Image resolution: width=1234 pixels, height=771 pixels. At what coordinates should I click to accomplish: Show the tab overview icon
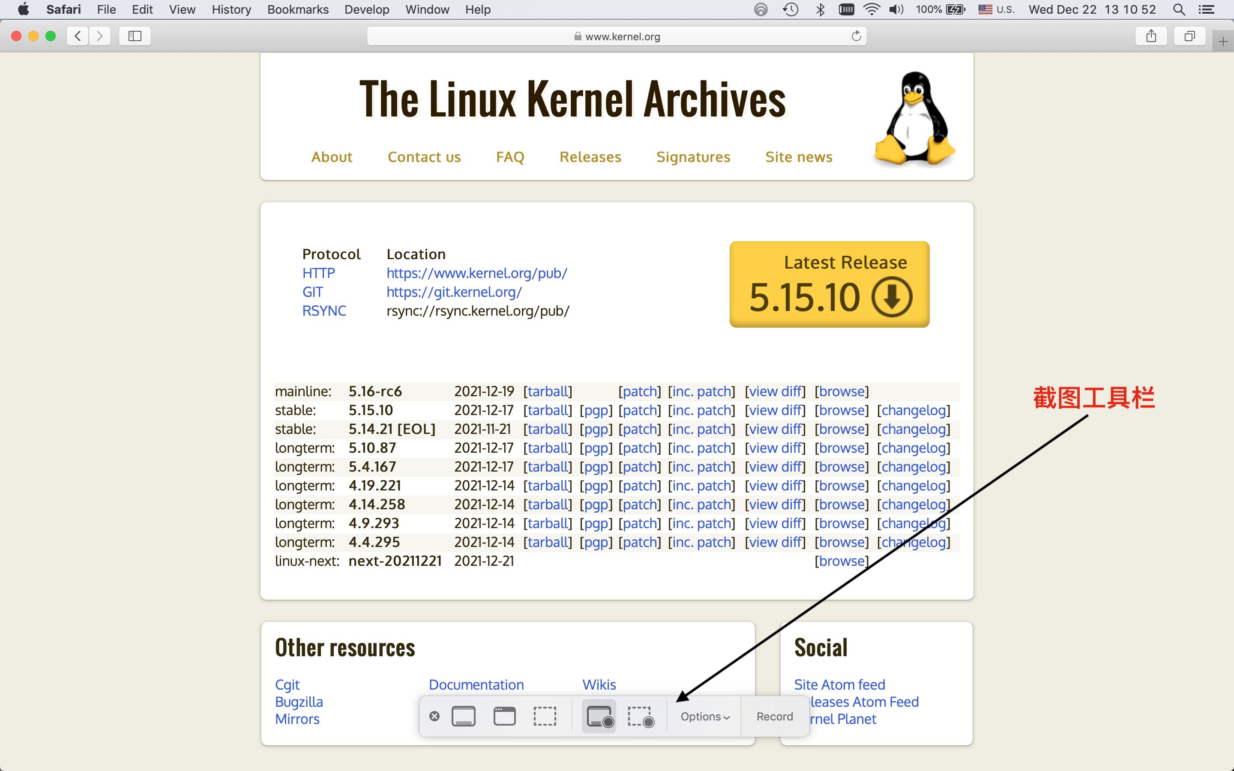(1189, 36)
